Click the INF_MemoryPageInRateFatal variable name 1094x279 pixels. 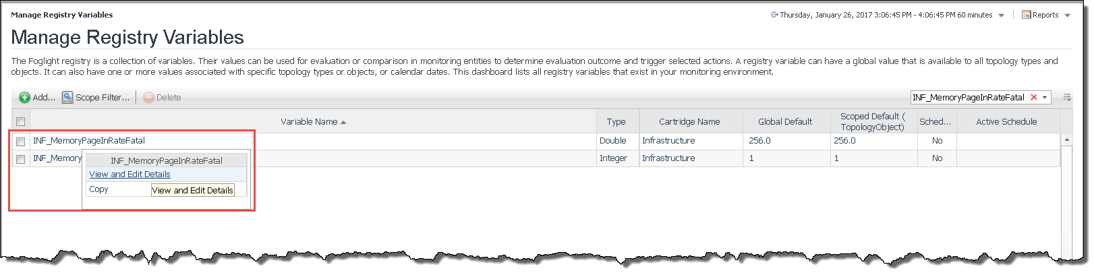pyautogui.click(x=89, y=141)
